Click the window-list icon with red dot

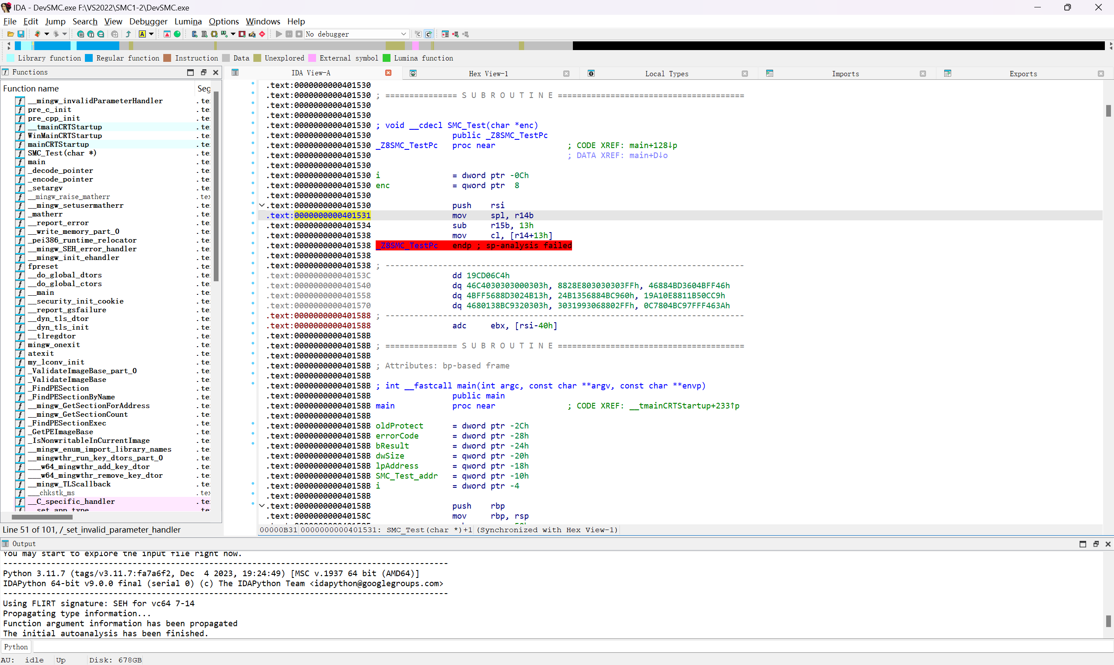point(445,34)
